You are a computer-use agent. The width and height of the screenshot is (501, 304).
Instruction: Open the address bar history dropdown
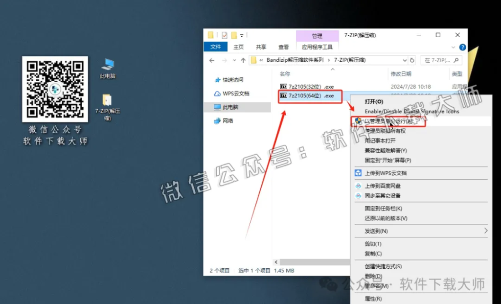click(406, 60)
